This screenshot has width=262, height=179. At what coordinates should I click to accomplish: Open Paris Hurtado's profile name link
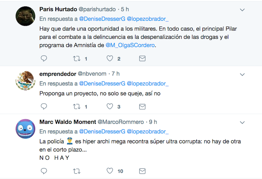57,9
